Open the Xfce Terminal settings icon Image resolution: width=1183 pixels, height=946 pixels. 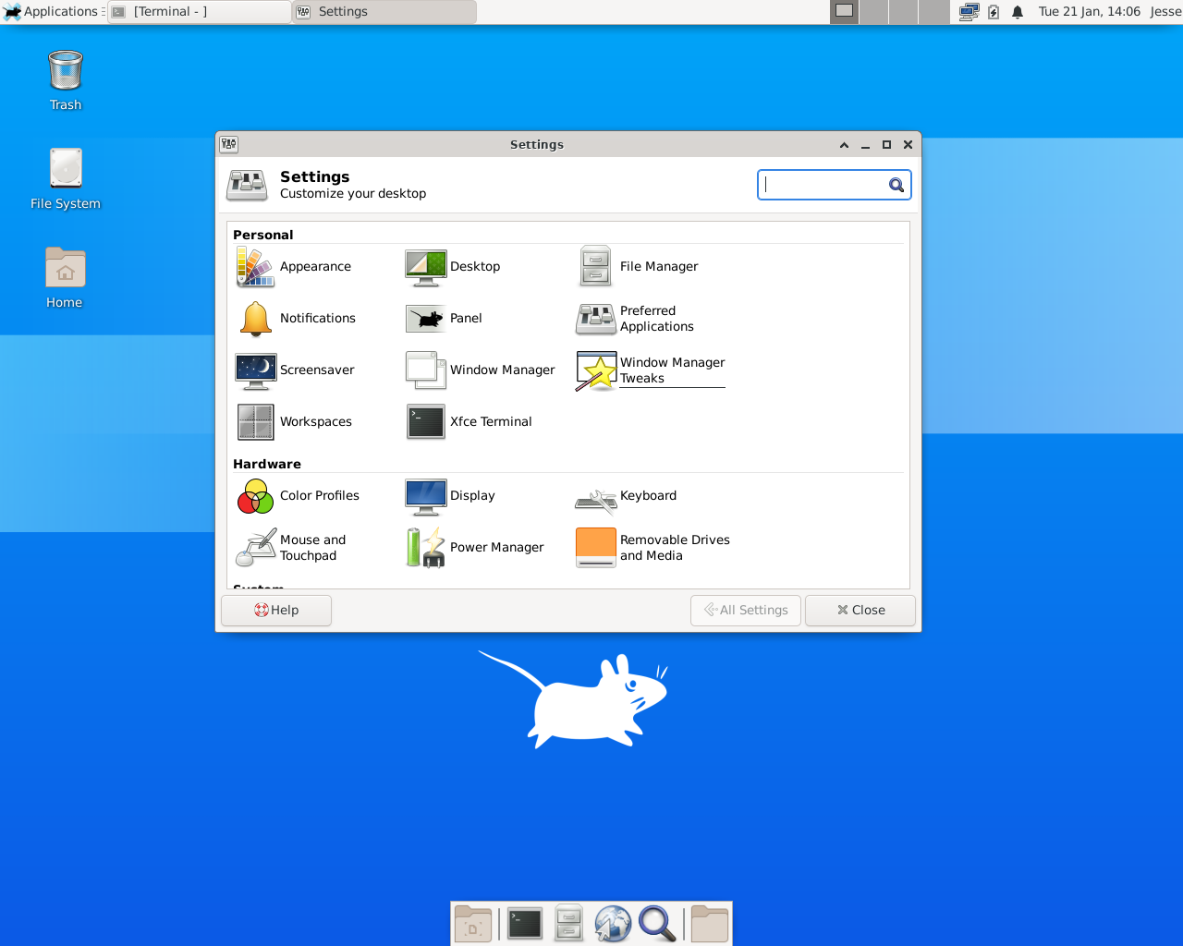point(426,421)
